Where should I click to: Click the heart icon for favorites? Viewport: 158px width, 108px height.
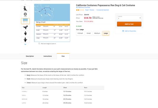tap(123, 31)
